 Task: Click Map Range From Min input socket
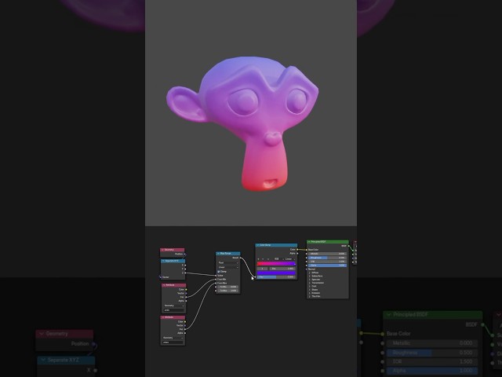216,280
